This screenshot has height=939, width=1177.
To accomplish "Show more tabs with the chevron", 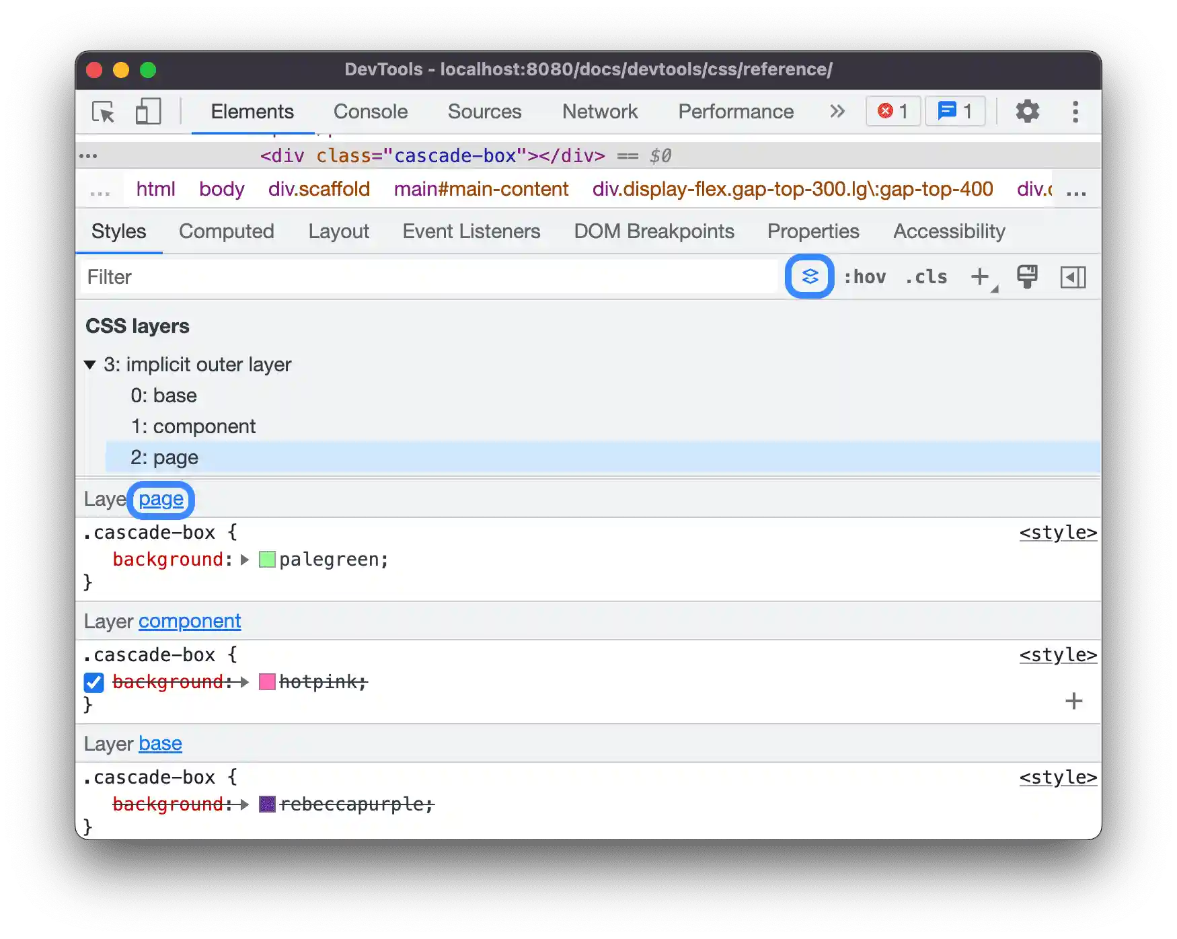I will click(837, 112).
